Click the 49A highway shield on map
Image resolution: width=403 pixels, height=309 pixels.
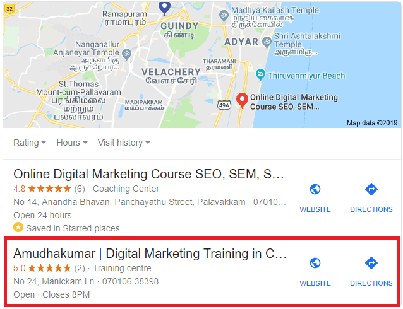coord(224,105)
